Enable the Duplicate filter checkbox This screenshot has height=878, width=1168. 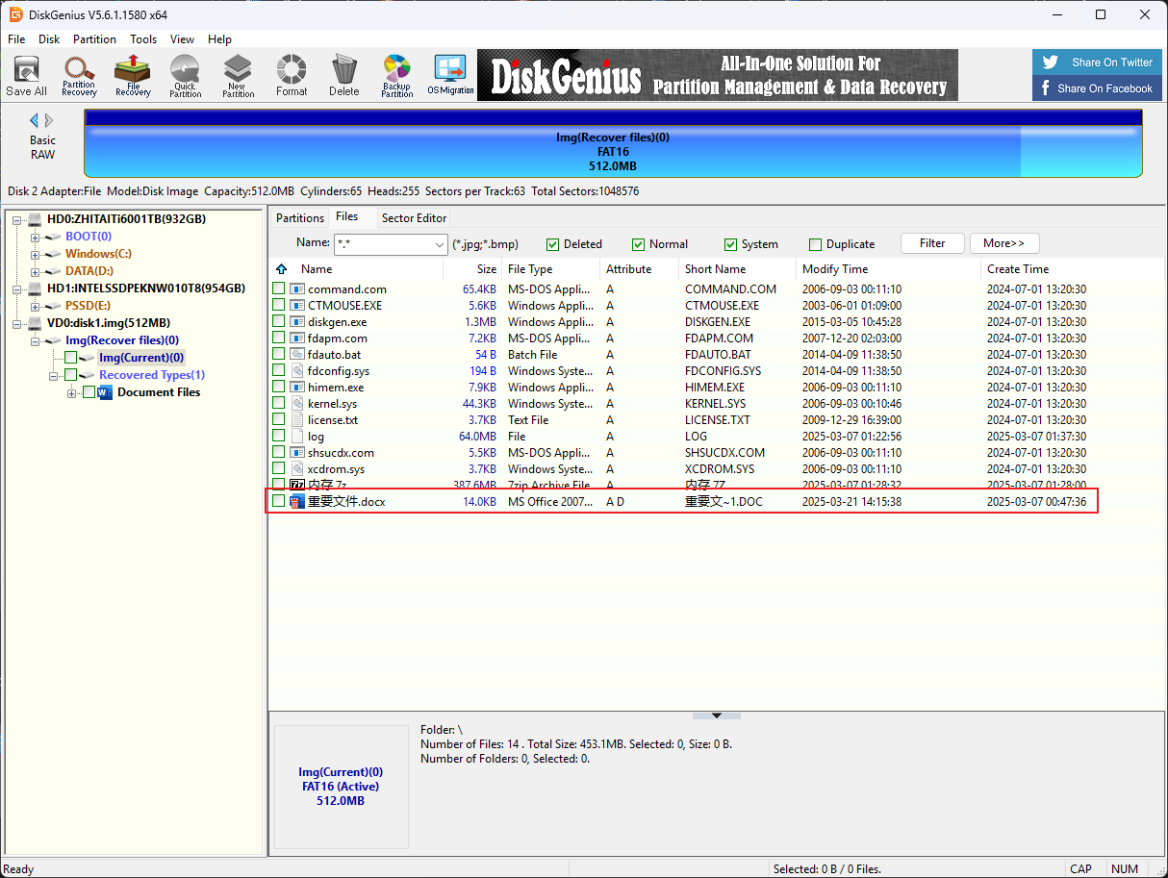816,244
